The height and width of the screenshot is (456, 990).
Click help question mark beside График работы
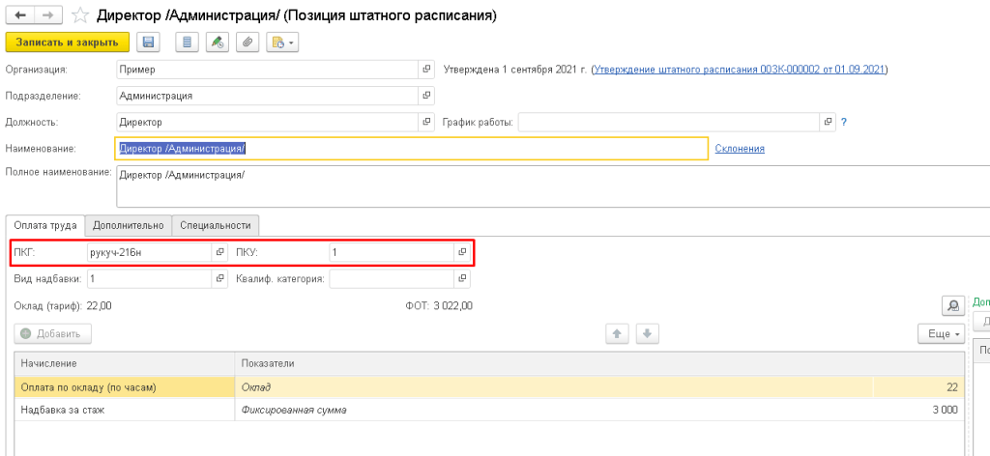(x=844, y=123)
